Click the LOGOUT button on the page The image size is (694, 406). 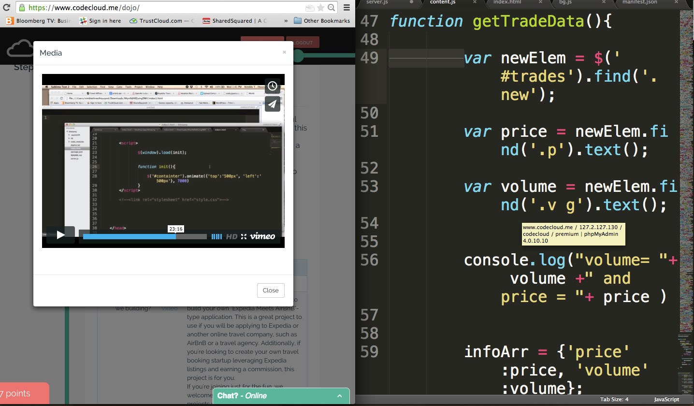pos(303,43)
